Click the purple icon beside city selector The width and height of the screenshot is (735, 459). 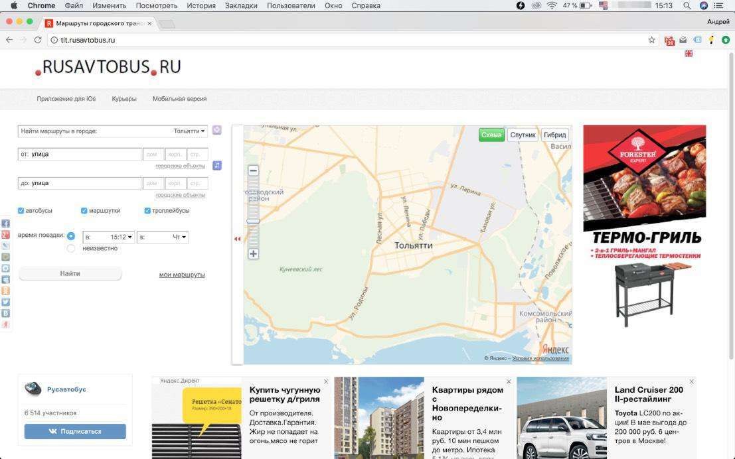(216, 130)
